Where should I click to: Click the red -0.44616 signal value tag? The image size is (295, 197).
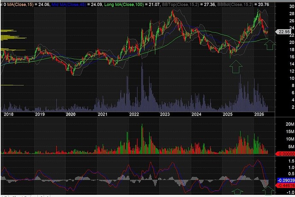click(286, 185)
